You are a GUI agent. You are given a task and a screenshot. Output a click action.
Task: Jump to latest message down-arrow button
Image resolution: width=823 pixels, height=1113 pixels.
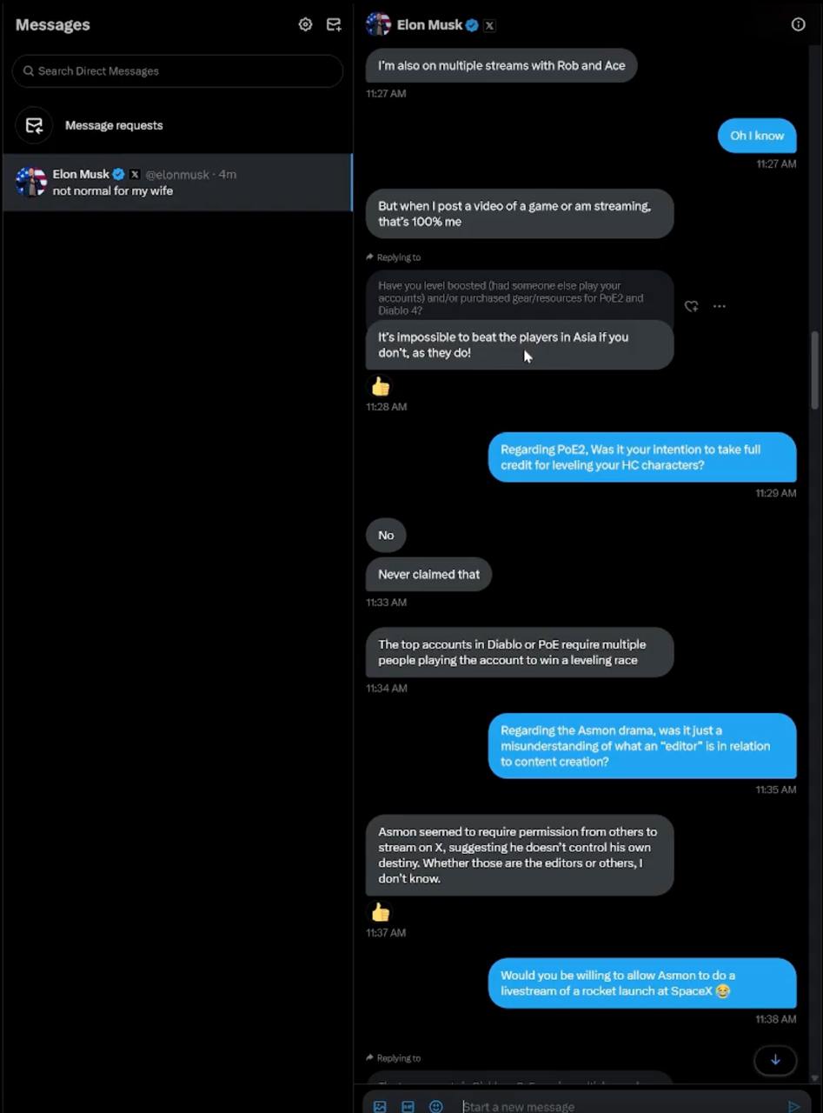[775, 1060]
